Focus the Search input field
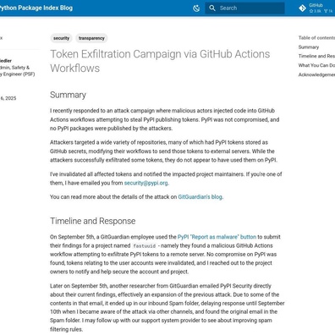The height and width of the screenshot is (335, 335). point(244,8)
